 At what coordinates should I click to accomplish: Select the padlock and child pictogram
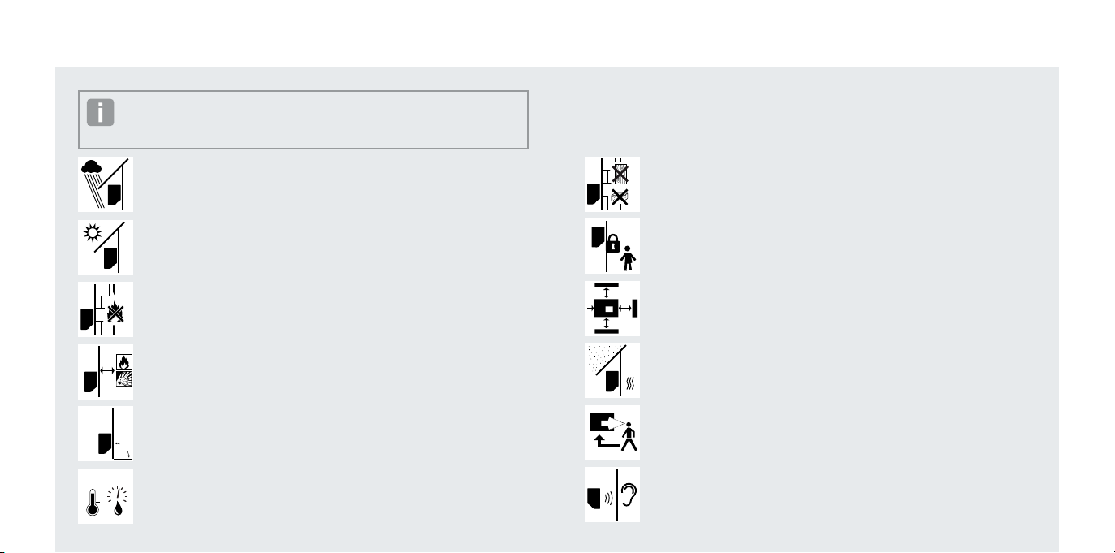(x=612, y=246)
